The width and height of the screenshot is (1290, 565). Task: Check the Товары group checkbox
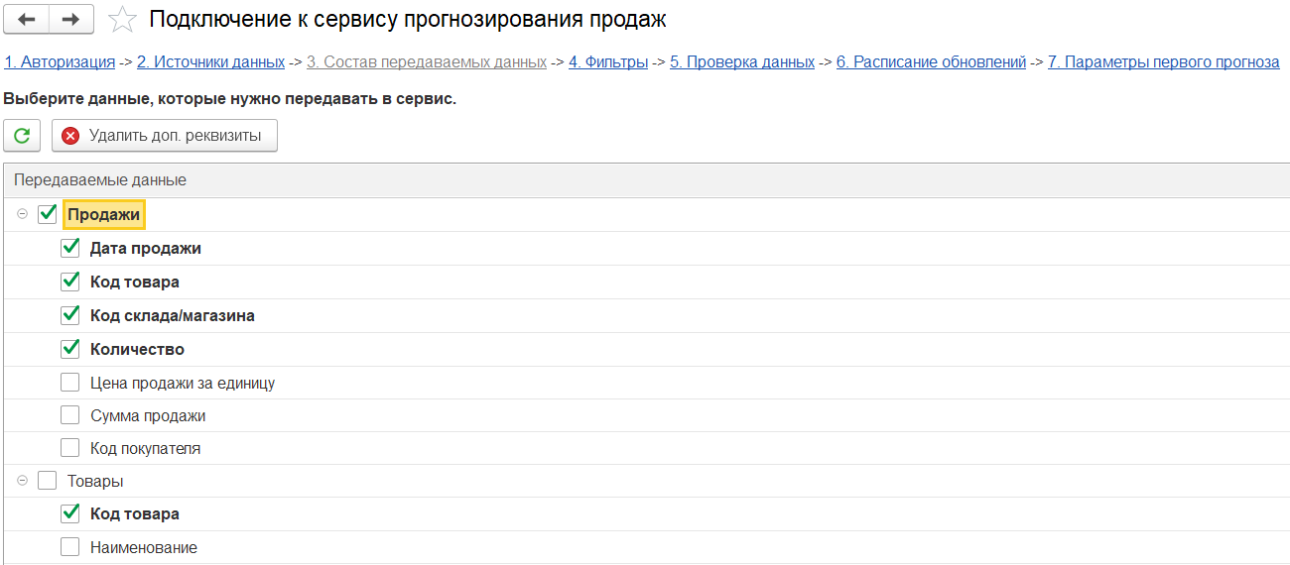point(48,481)
